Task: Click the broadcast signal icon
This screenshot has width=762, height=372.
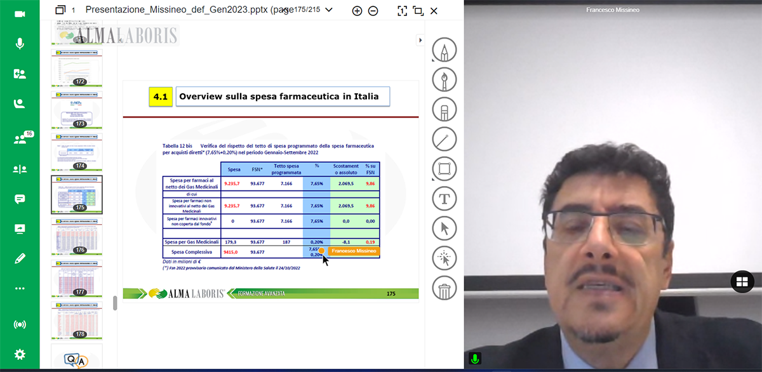Action: [20, 324]
